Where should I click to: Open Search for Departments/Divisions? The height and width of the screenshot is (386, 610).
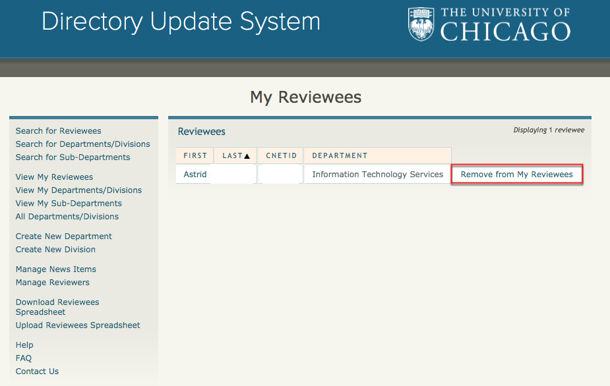click(x=83, y=144)
